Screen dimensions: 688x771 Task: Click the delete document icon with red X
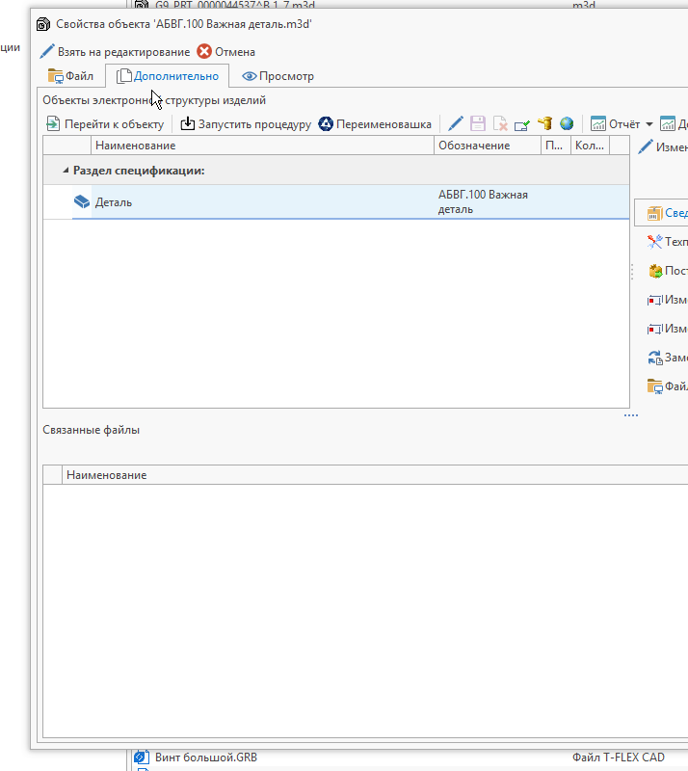pos(500,124)
